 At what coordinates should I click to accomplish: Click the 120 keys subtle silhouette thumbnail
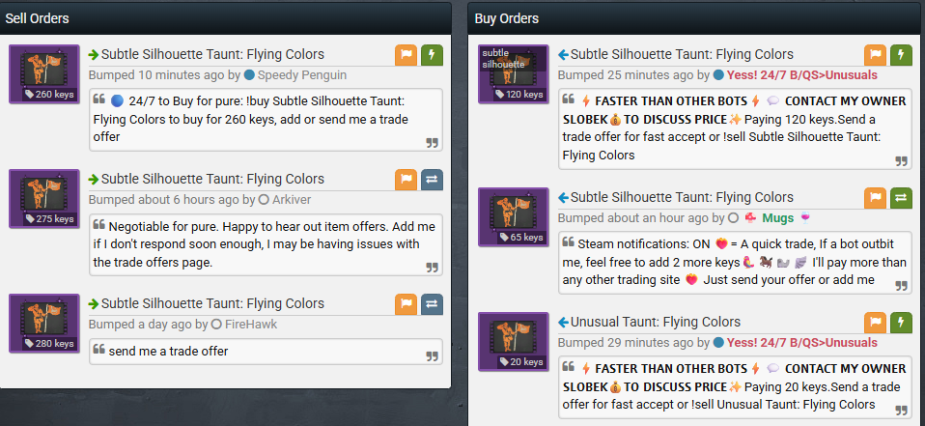coord(514,74)
